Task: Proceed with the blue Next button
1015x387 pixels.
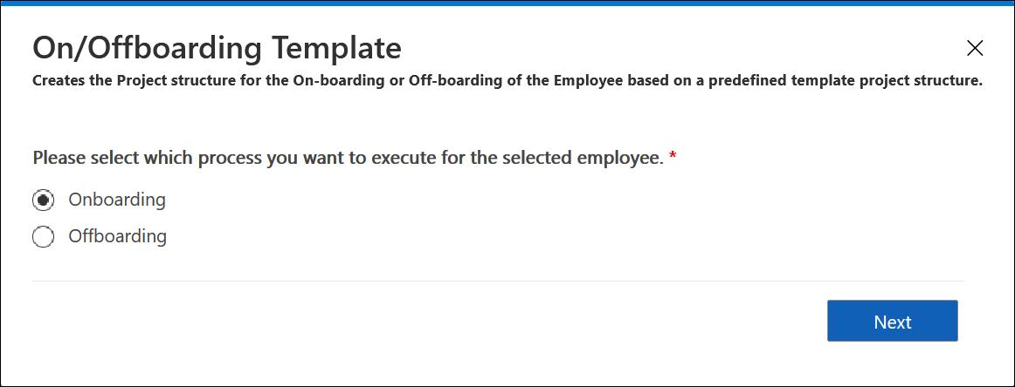Action: coord(892,321)
